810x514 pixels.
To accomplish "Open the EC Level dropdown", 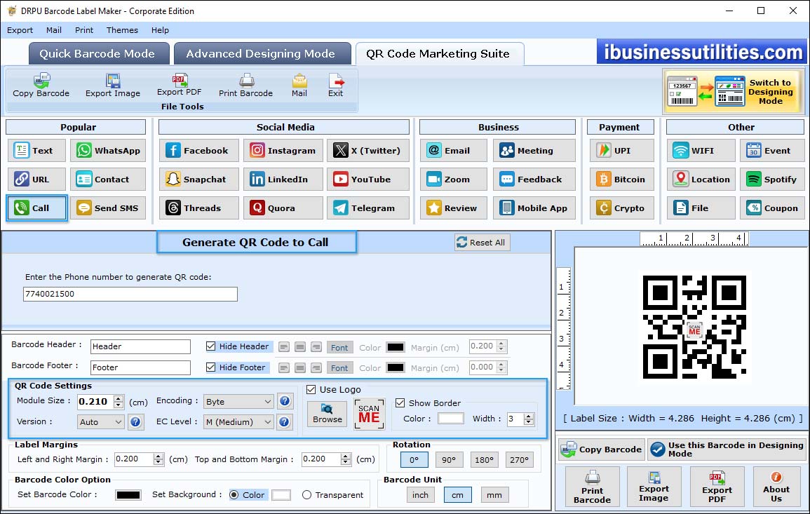I will pyautogui.click(x=238, y=422).
